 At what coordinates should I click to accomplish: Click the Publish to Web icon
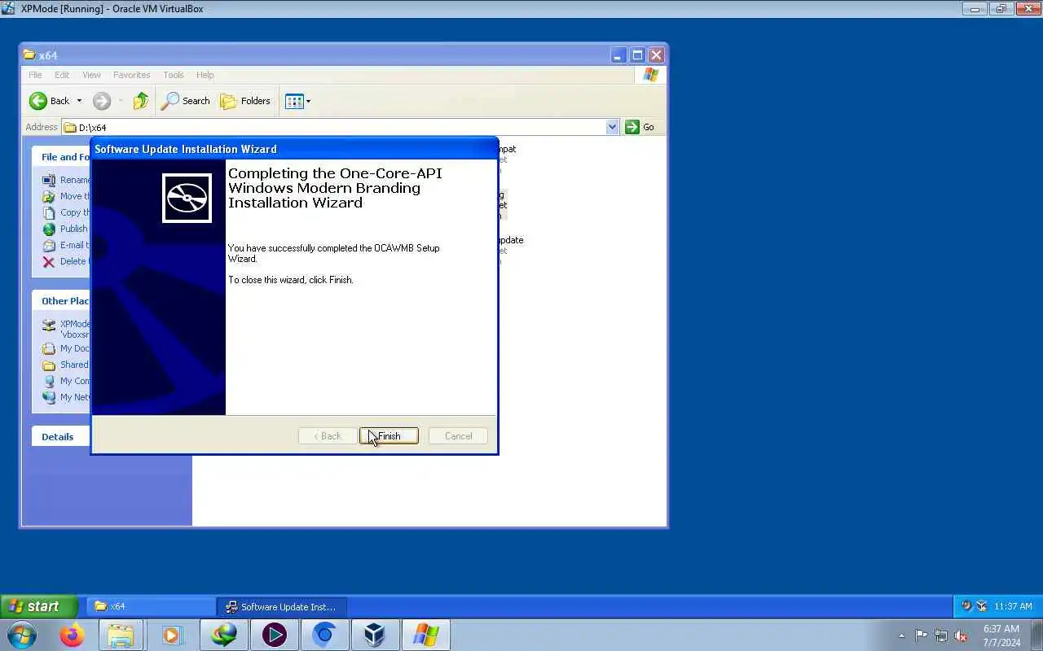[x=49, y=229]
